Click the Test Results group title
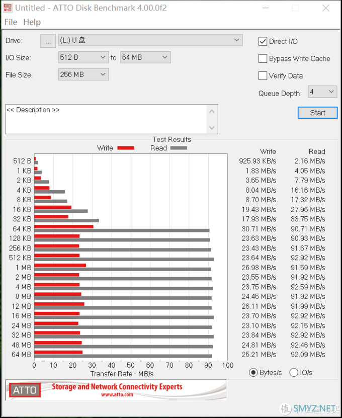 pyautogui.click(x=172, y=139)
